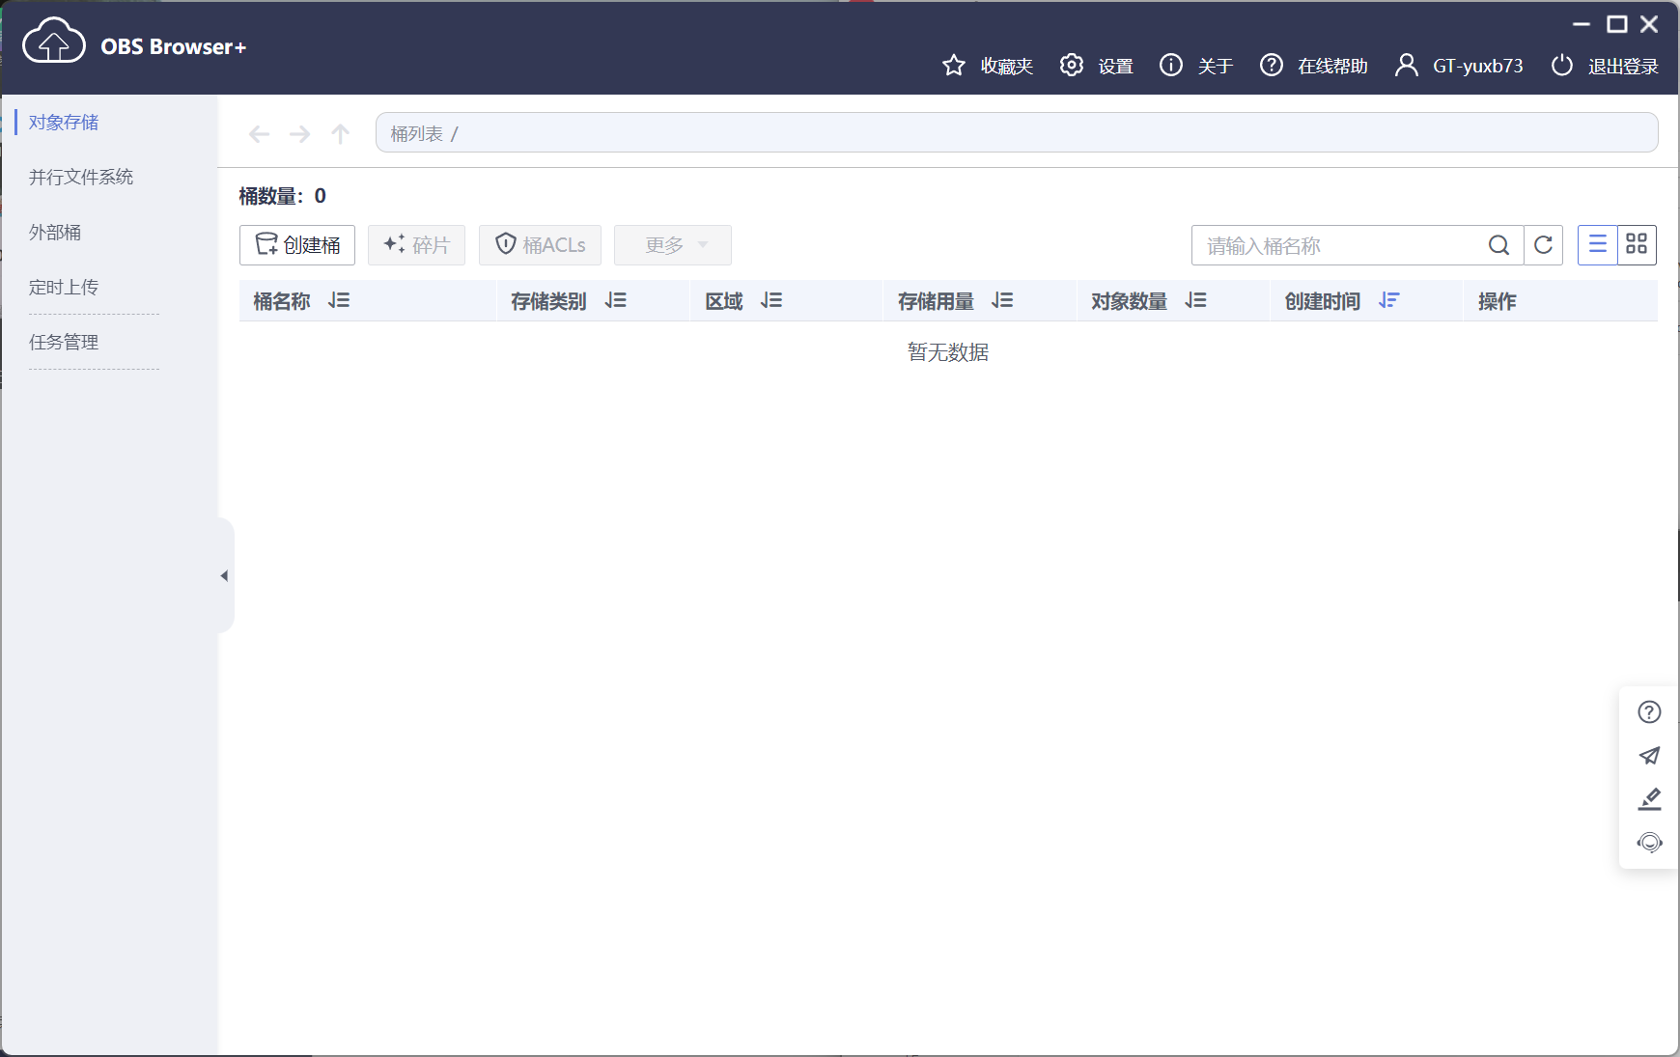Open Task Management (任务管理) section
1680x1057 pixels.
click(x=64, y=343)
